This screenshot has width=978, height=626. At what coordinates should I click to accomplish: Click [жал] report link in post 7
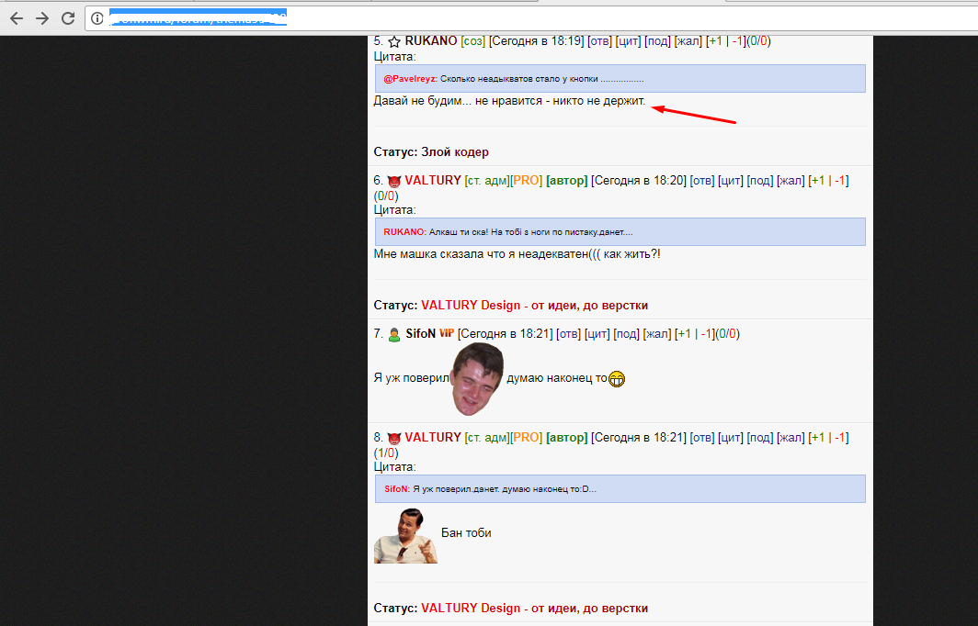pos(657,334)
